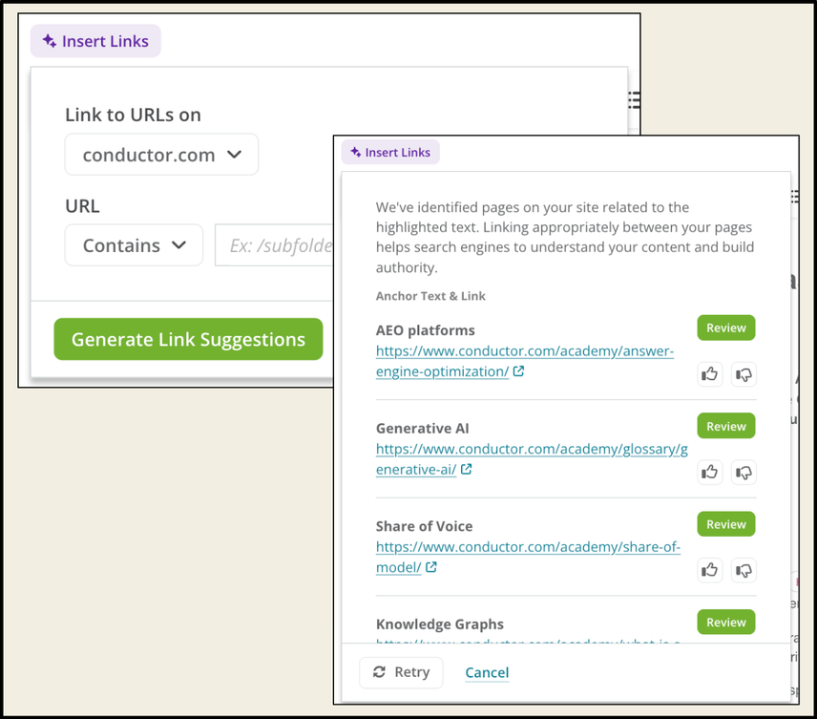Click external link icon for share-of-model URL

430,567
